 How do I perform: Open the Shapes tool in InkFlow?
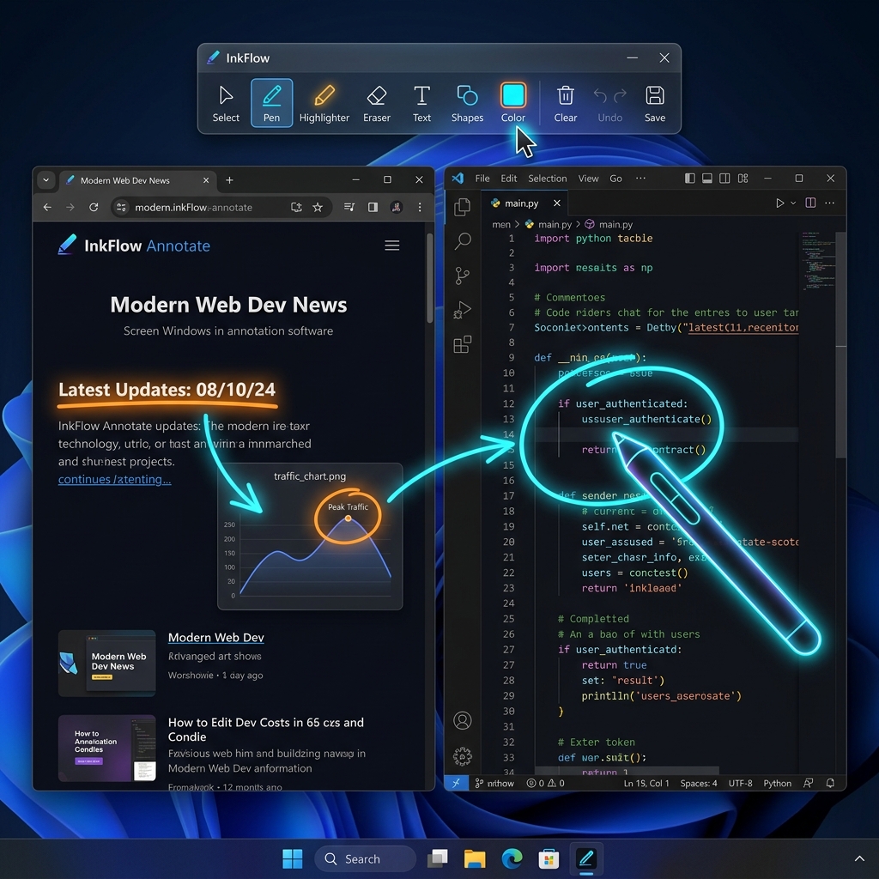coord(467,104)
